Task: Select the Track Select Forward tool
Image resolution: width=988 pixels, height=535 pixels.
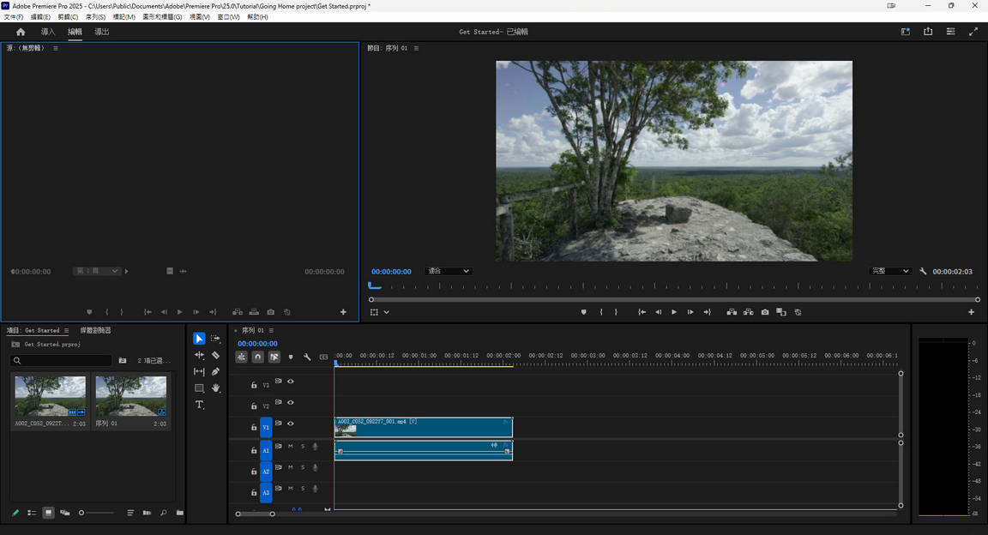Action: coord(215,338)
